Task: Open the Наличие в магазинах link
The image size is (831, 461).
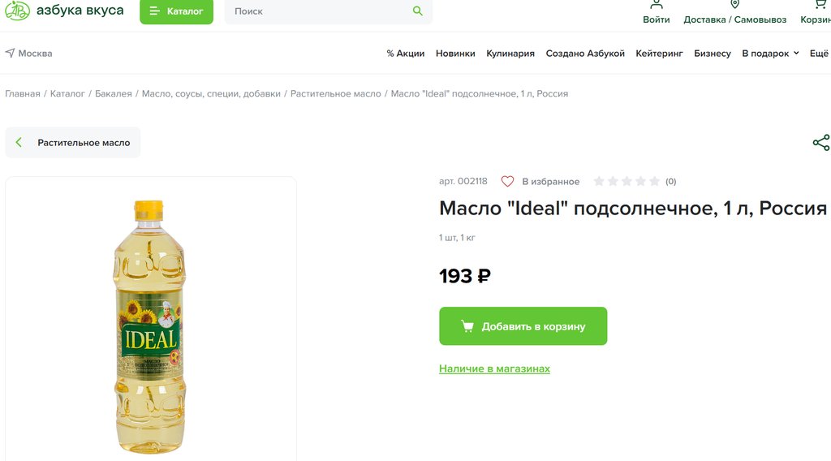Action: pos(494,368)
